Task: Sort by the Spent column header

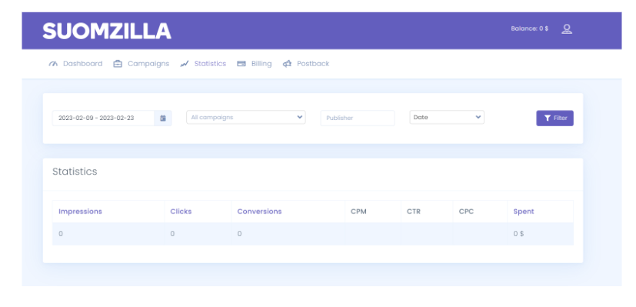Action: coord(524,212)
